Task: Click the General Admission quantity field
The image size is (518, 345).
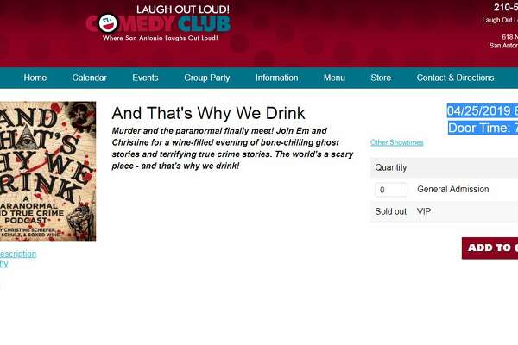Action: [391, 190]
